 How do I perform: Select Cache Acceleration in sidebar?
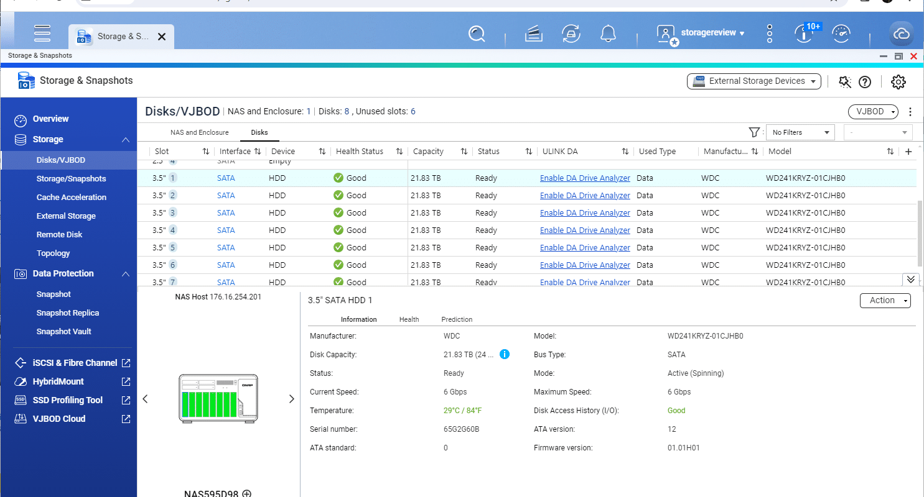coord(72,198)
